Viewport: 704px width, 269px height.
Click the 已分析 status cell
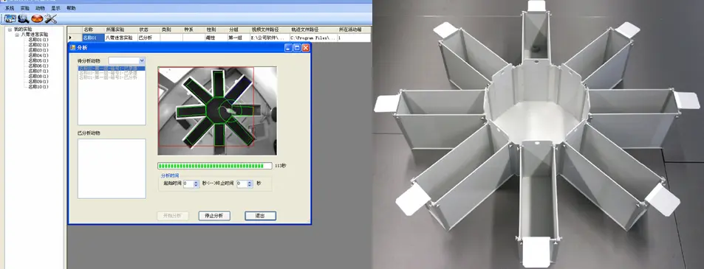click(148, 38)
